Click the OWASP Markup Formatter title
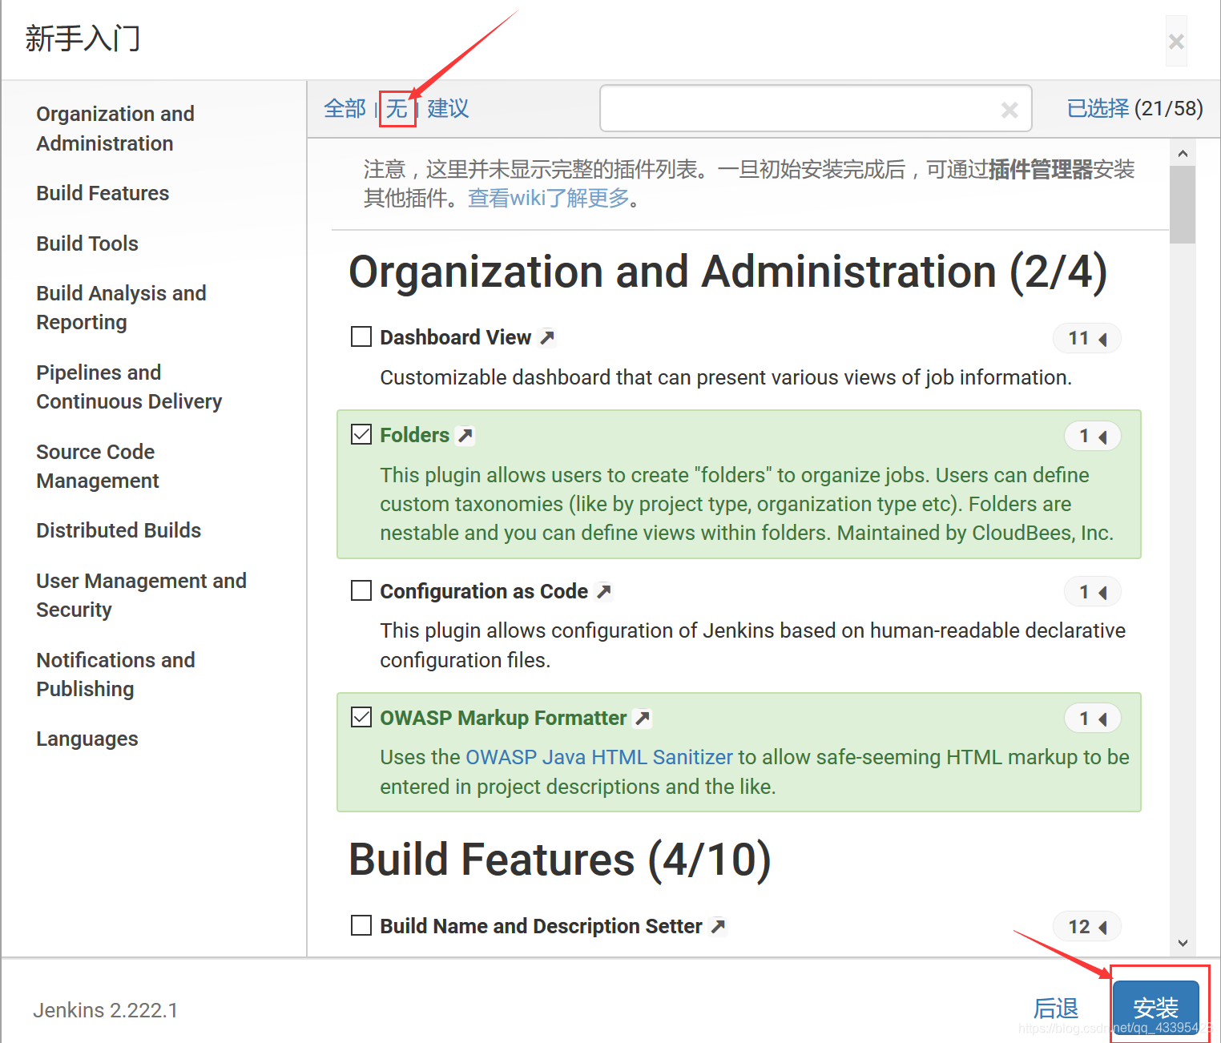This screenshot has width=1221, height=1043. (503, 718)
